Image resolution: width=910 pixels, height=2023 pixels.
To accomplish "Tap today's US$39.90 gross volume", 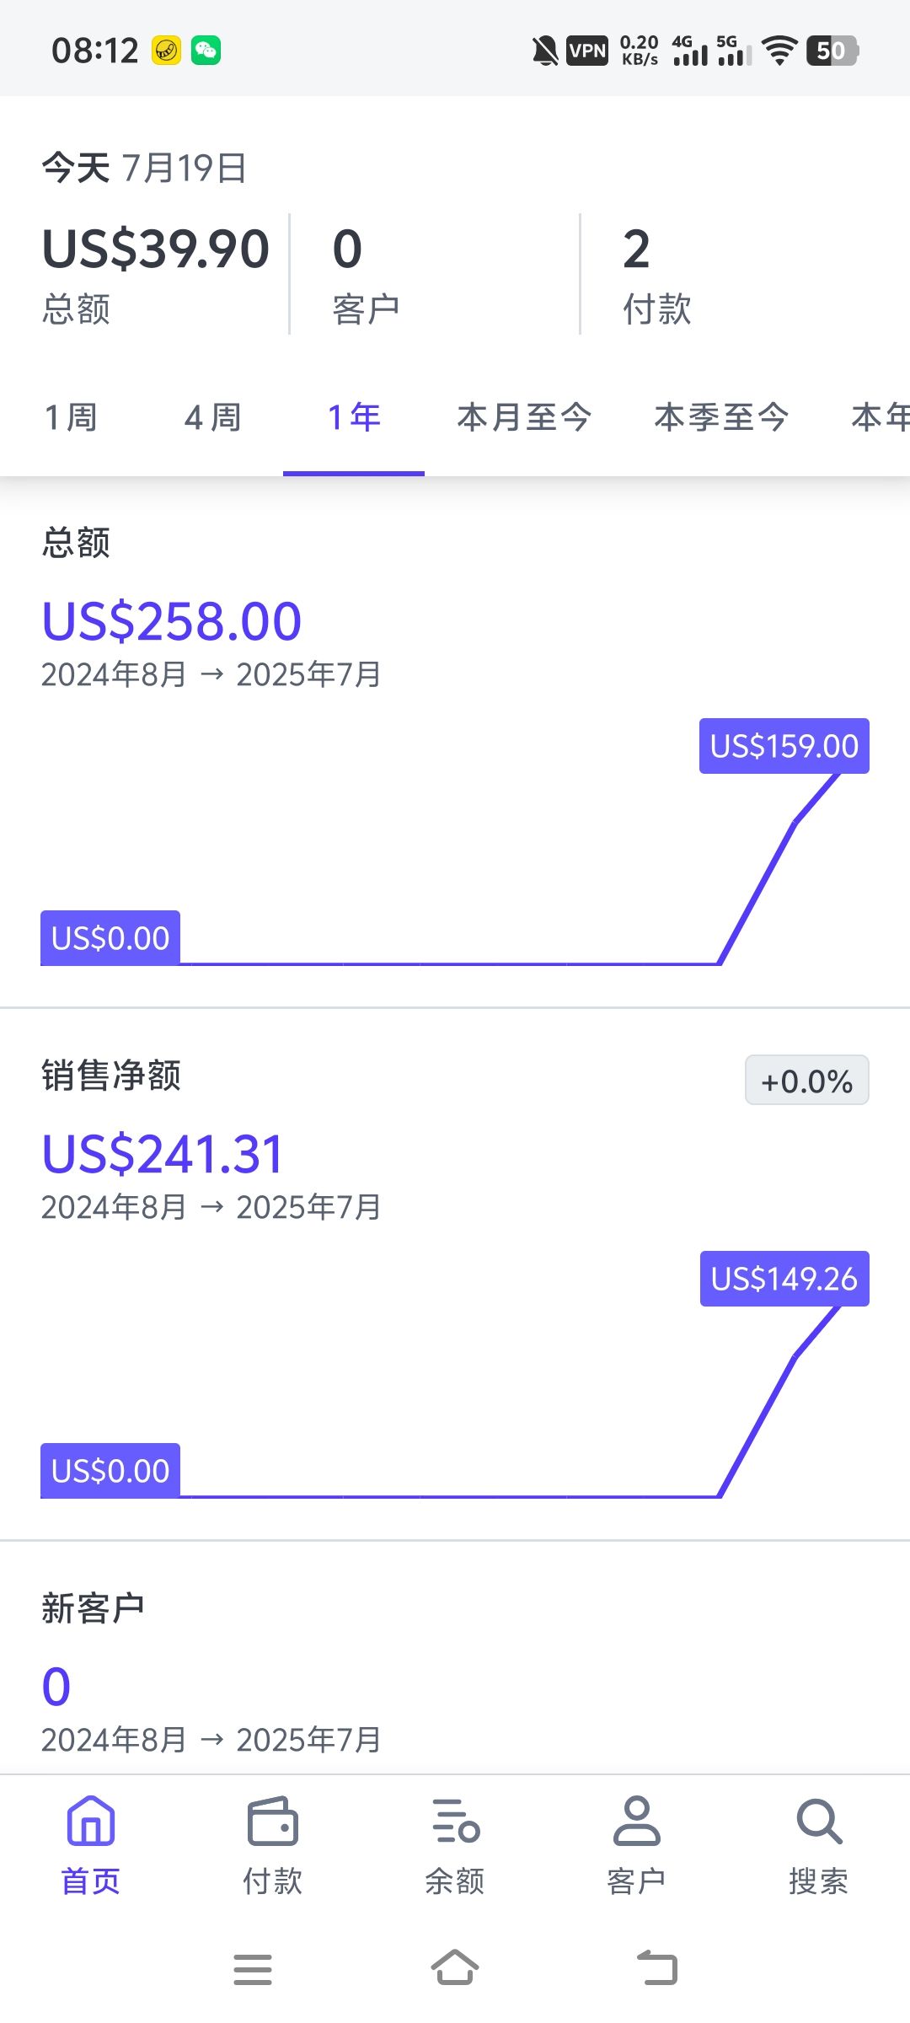I will coord(156,250).
